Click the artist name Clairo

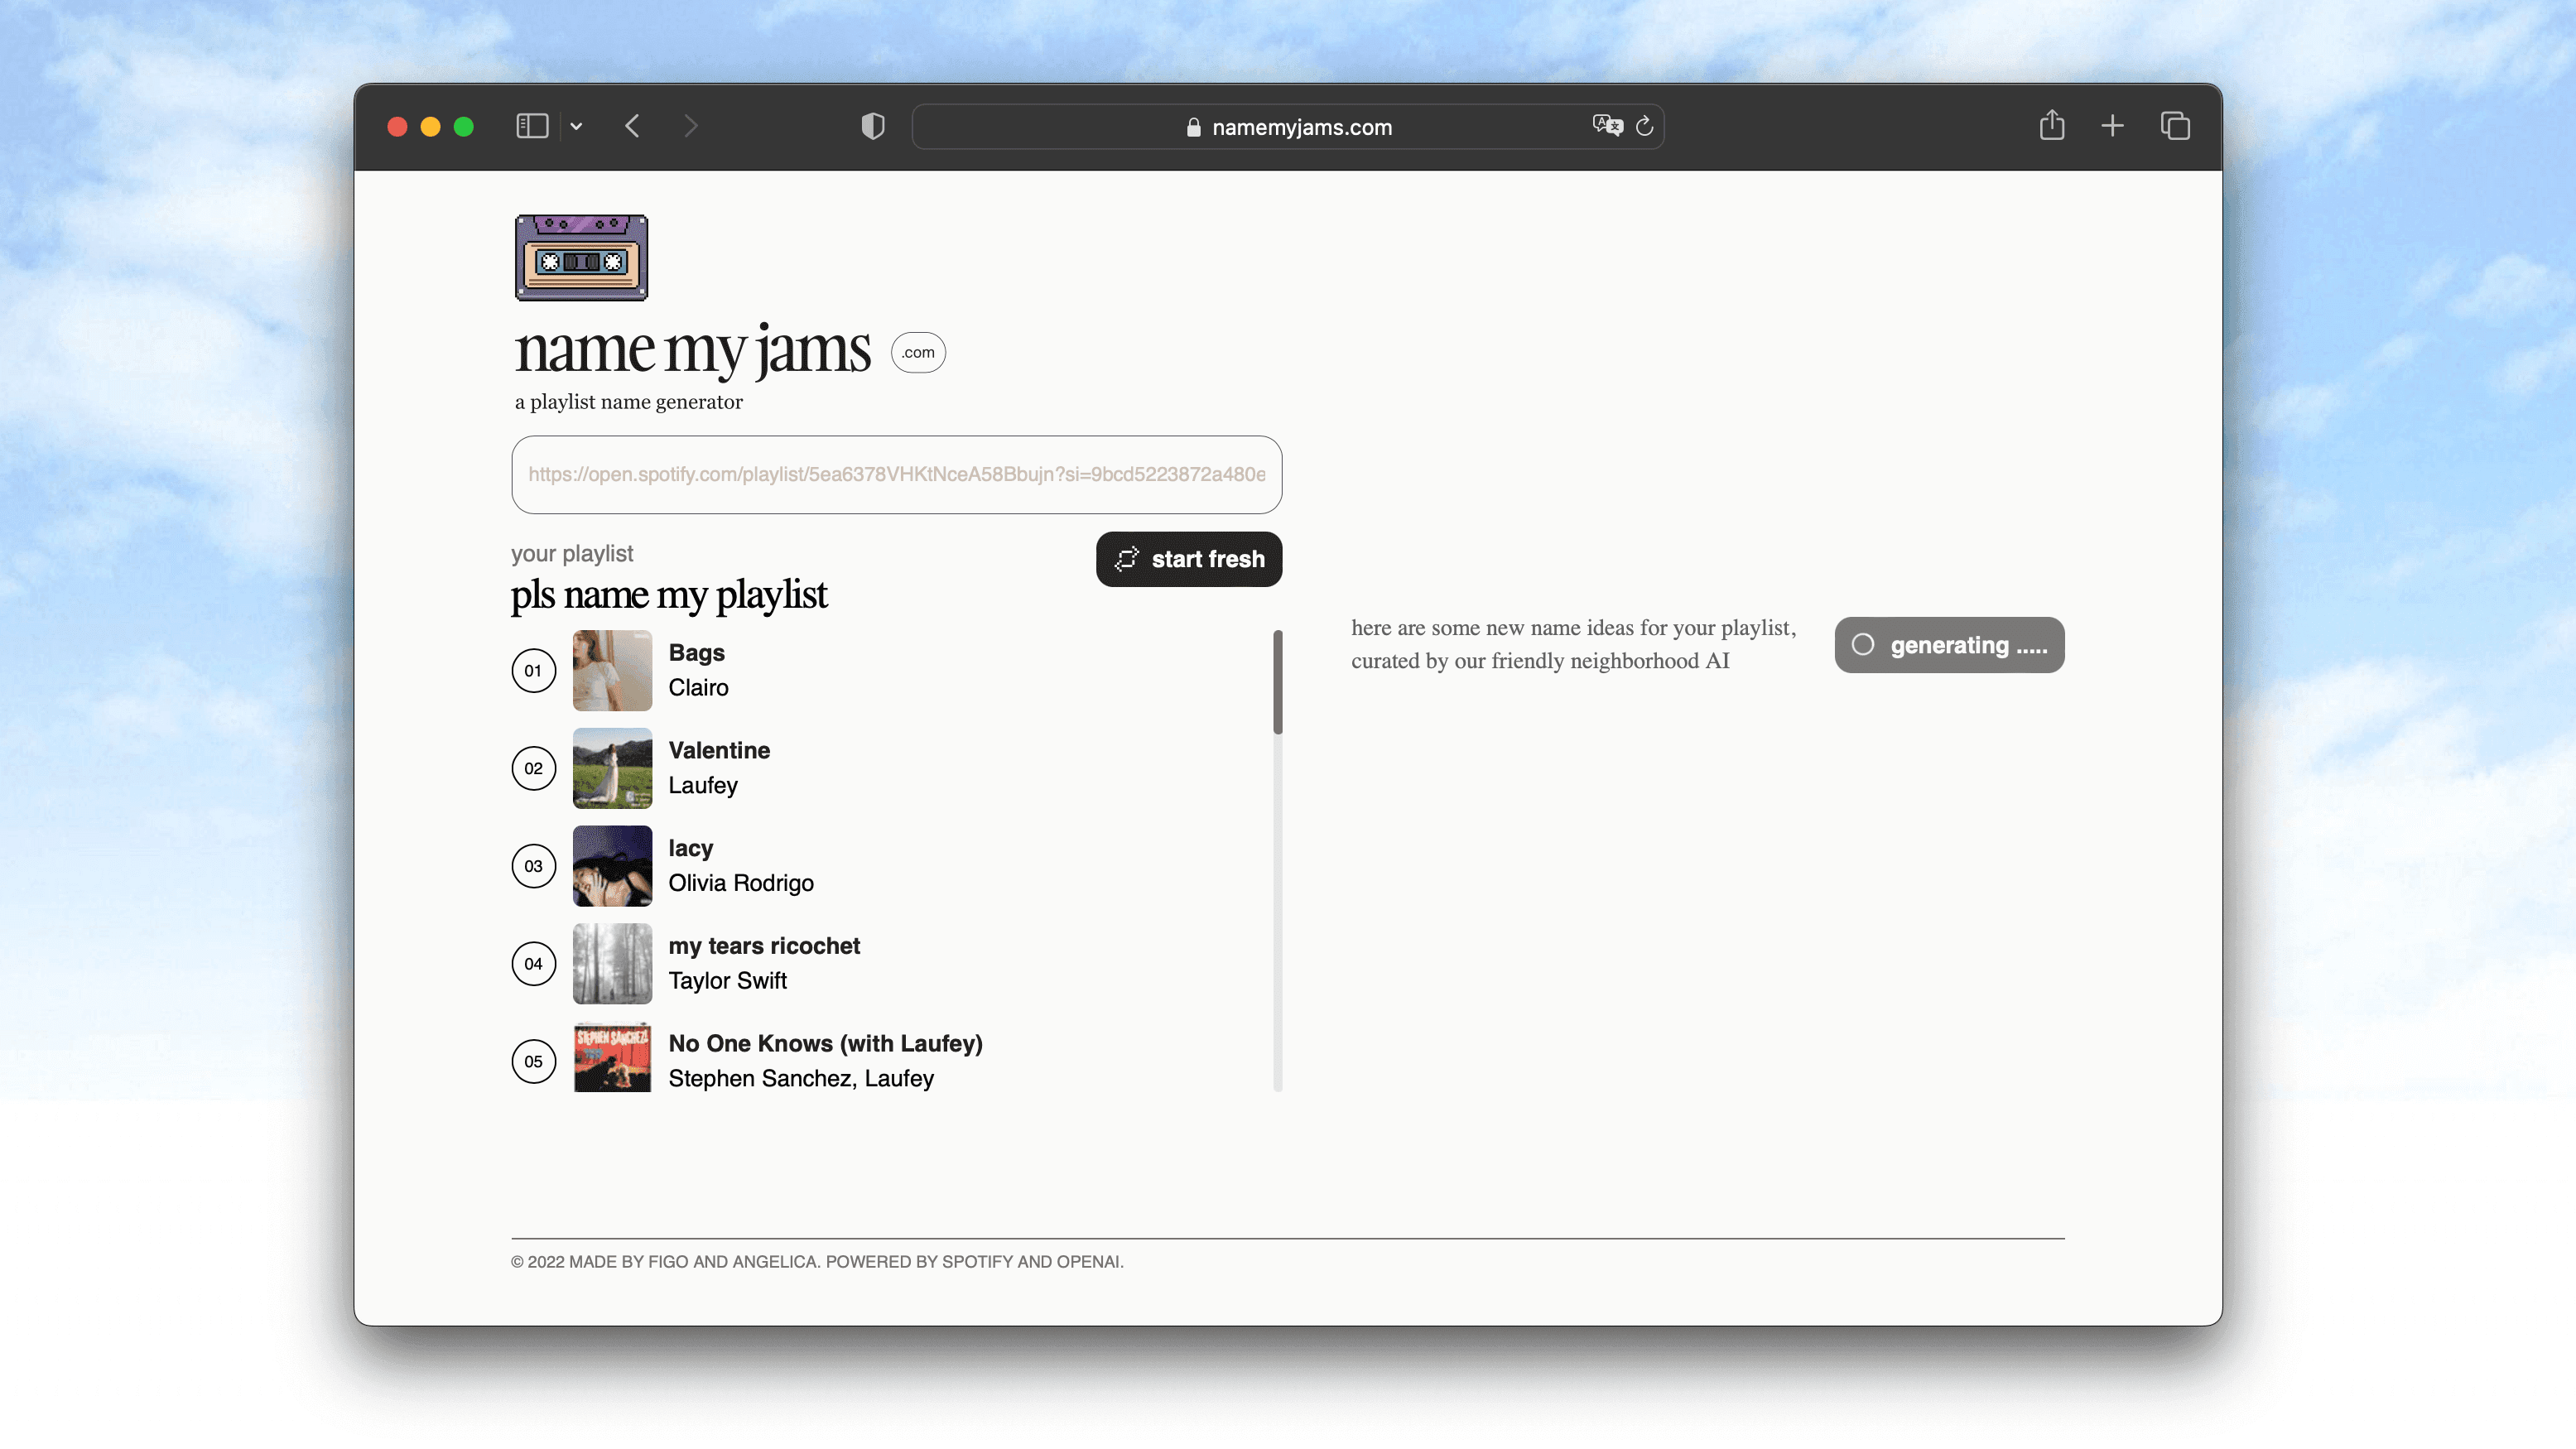click(698, 688)
